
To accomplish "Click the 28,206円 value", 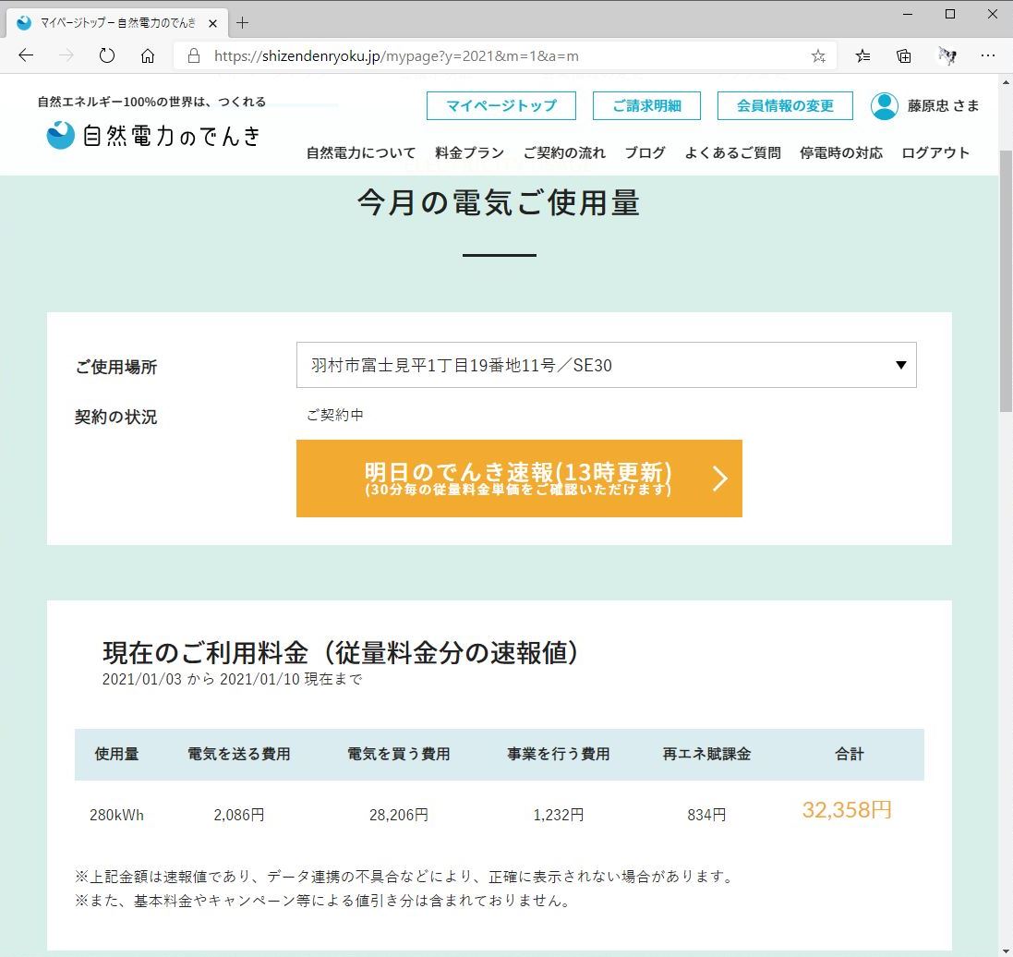I will coord(399,815).
